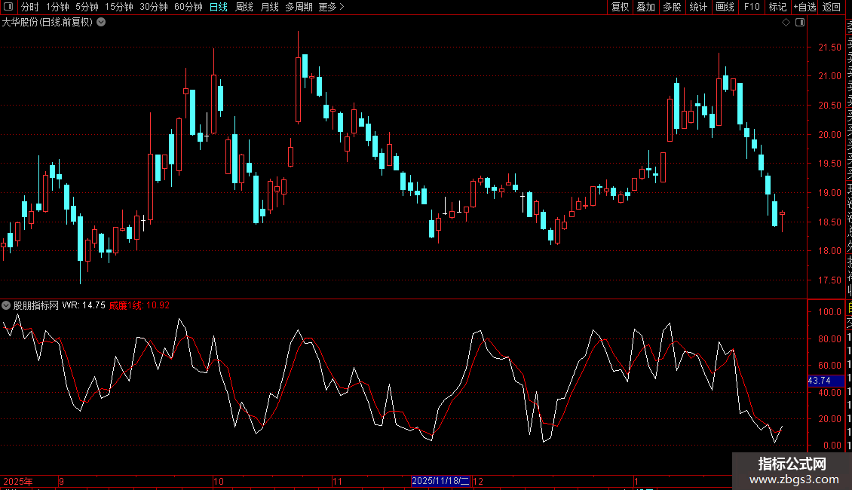Click the 21.50 price axis label

tap(829, 47)
